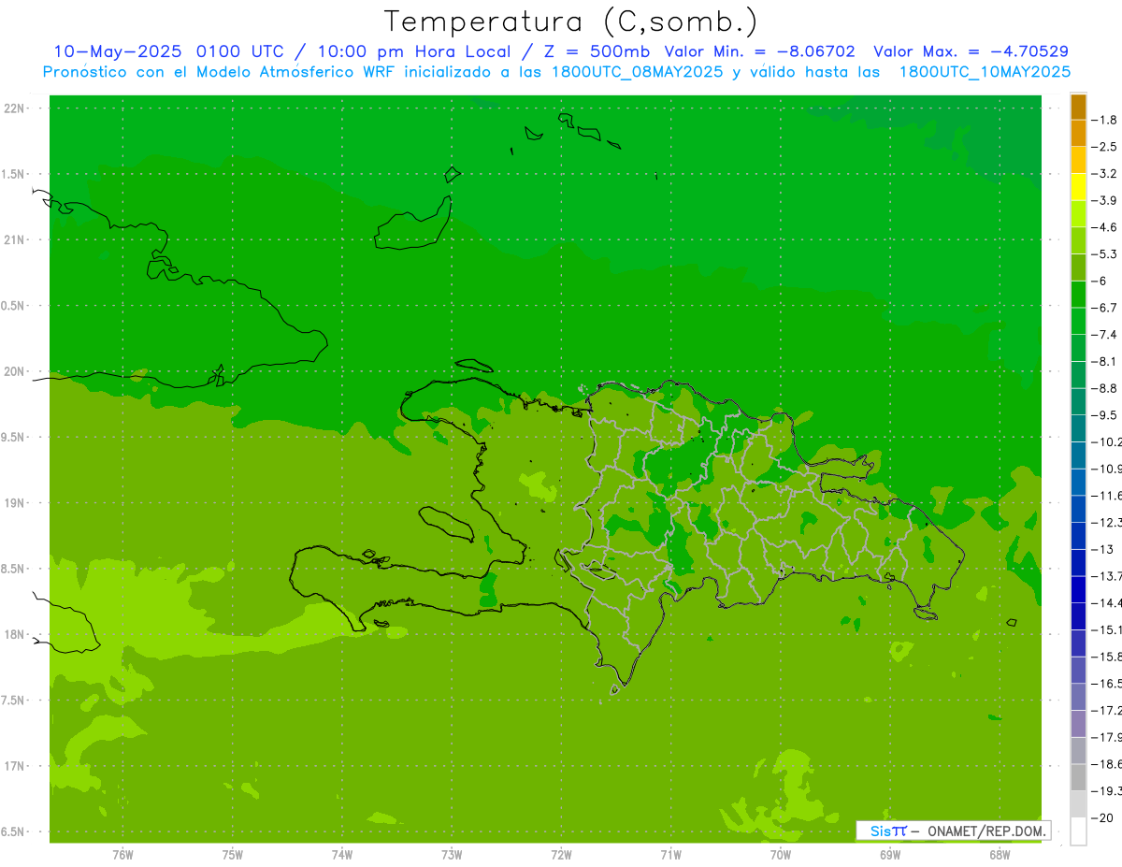The width and height of the screenshot is (1122, 867).
Task: Click the 20N latitude label
Action: 15,371
